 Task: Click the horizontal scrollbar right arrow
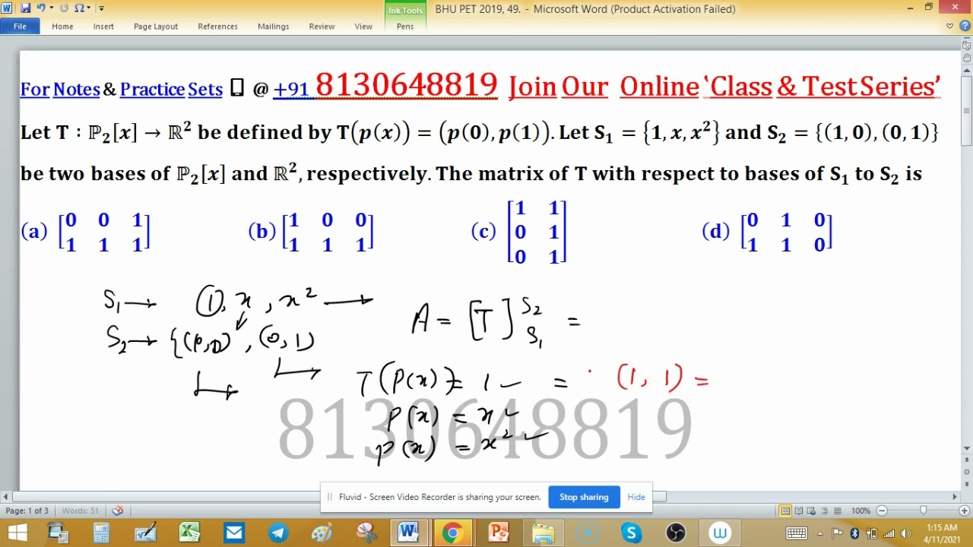pos(955,497)
